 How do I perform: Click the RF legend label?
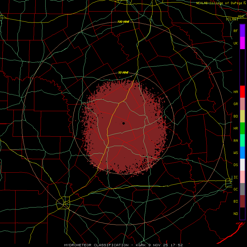pos(236,31)
